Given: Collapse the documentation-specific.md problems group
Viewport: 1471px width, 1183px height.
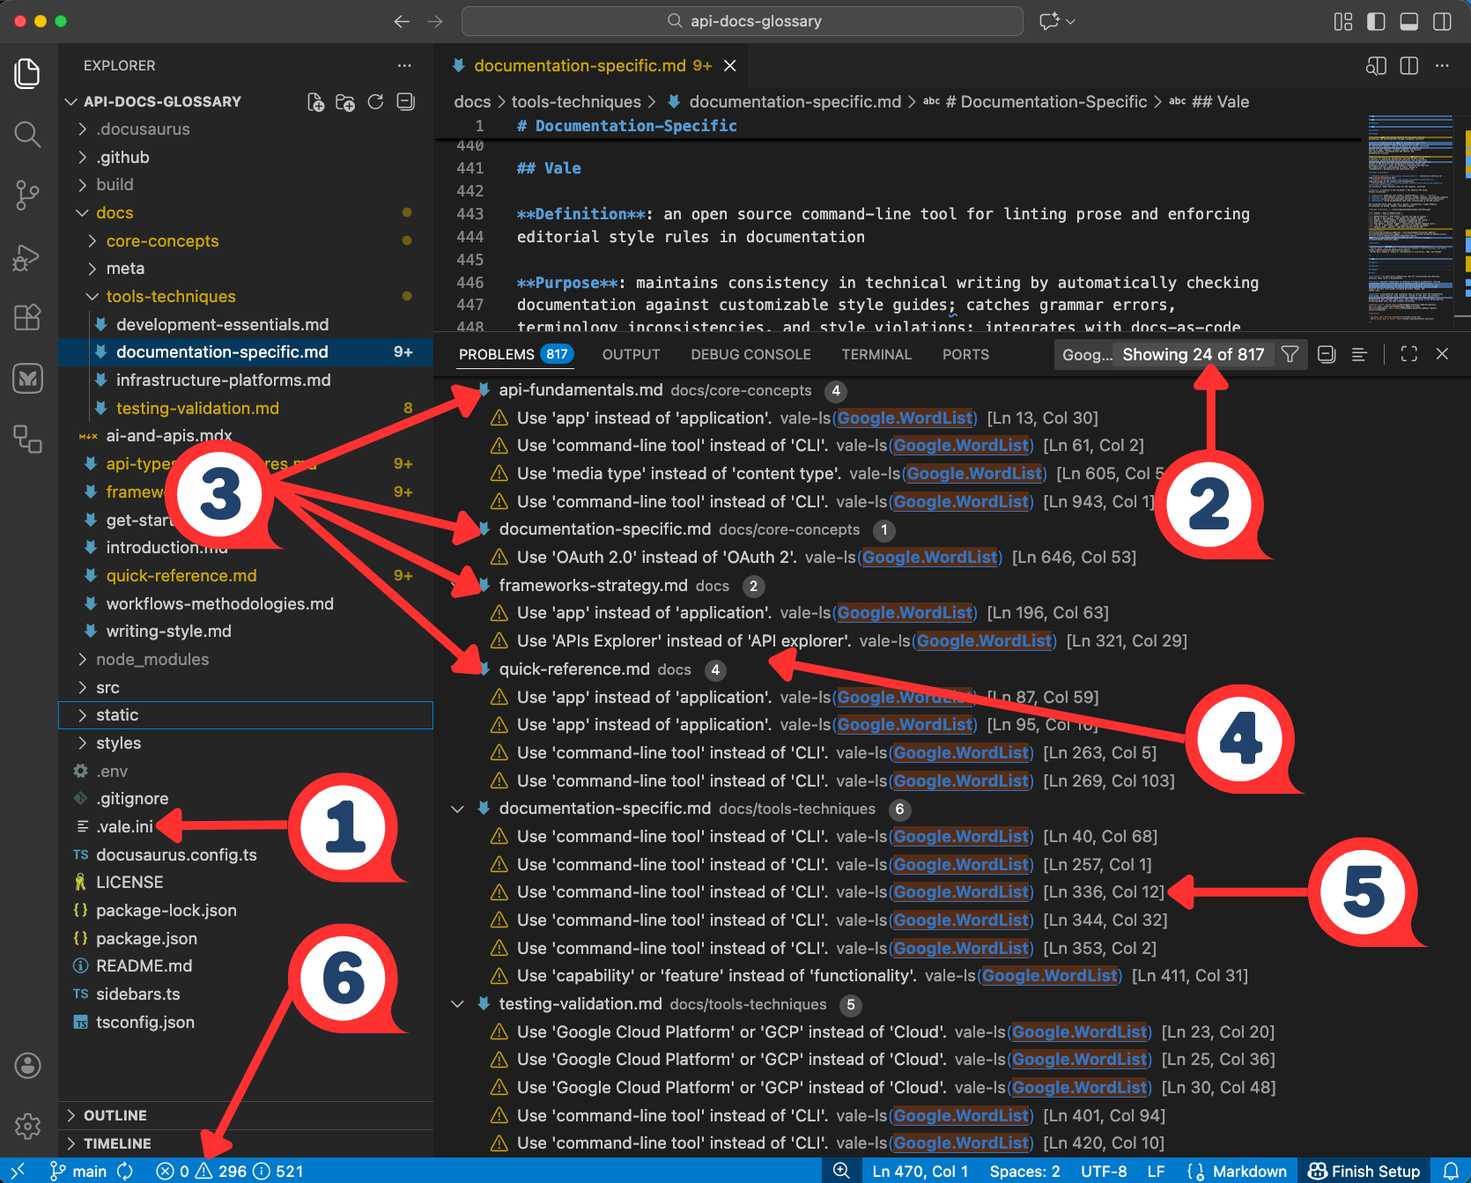Looking at the screenshot, I should coord(457,809).
